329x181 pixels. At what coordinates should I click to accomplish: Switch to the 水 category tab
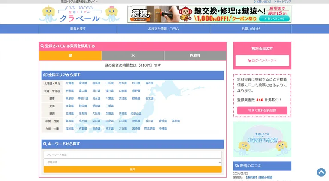[x=133, y=56]
